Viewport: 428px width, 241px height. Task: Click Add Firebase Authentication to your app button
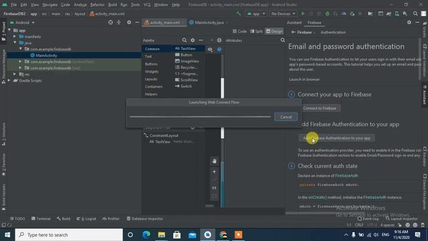[336, 138]
